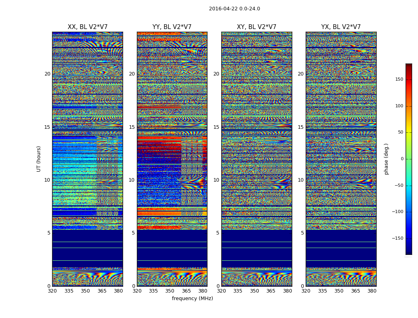Click the 'phase (deg.)' colorbar label
418x318 pixels.
pyautogui.click(x=386, y=159)
